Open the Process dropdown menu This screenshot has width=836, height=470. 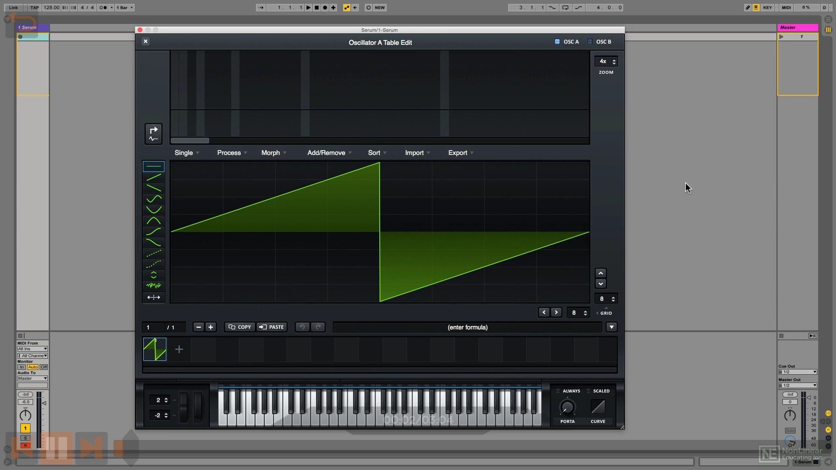[x=232, y=153]
